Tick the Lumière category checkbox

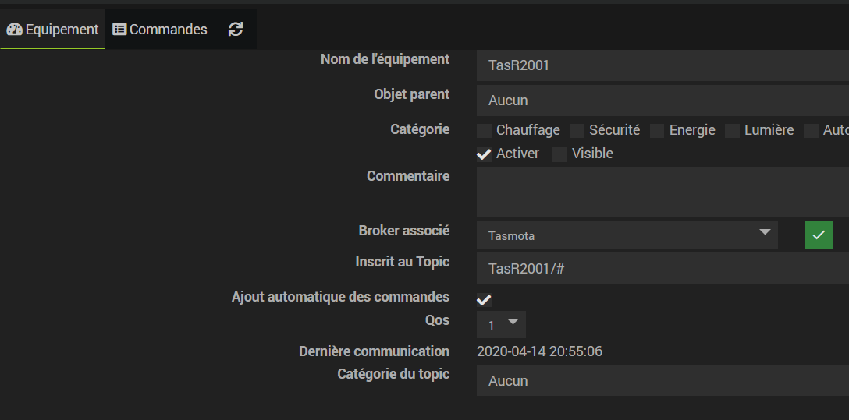(733, 131)
